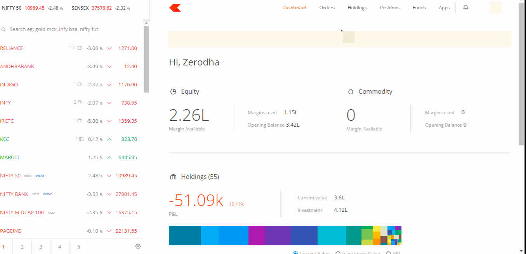Viewport: 526px width, 254px height.
Task: Click the Commodity section heading
Action: 375,92
